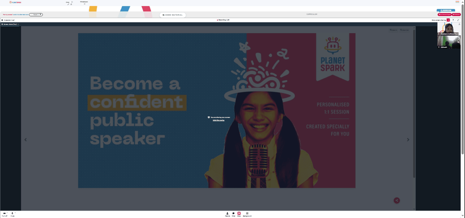Go to the next slide arrow
465x218 pixels.
pos(408,140)
